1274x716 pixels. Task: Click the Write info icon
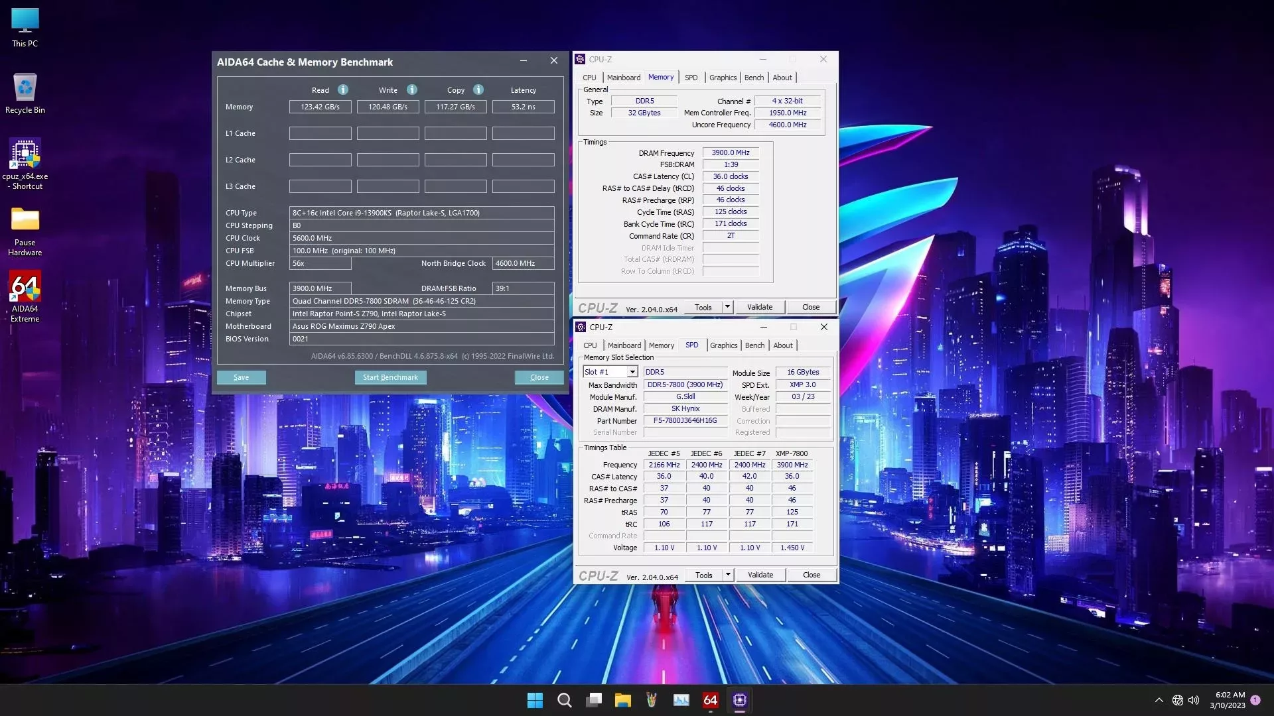(412, 89)
